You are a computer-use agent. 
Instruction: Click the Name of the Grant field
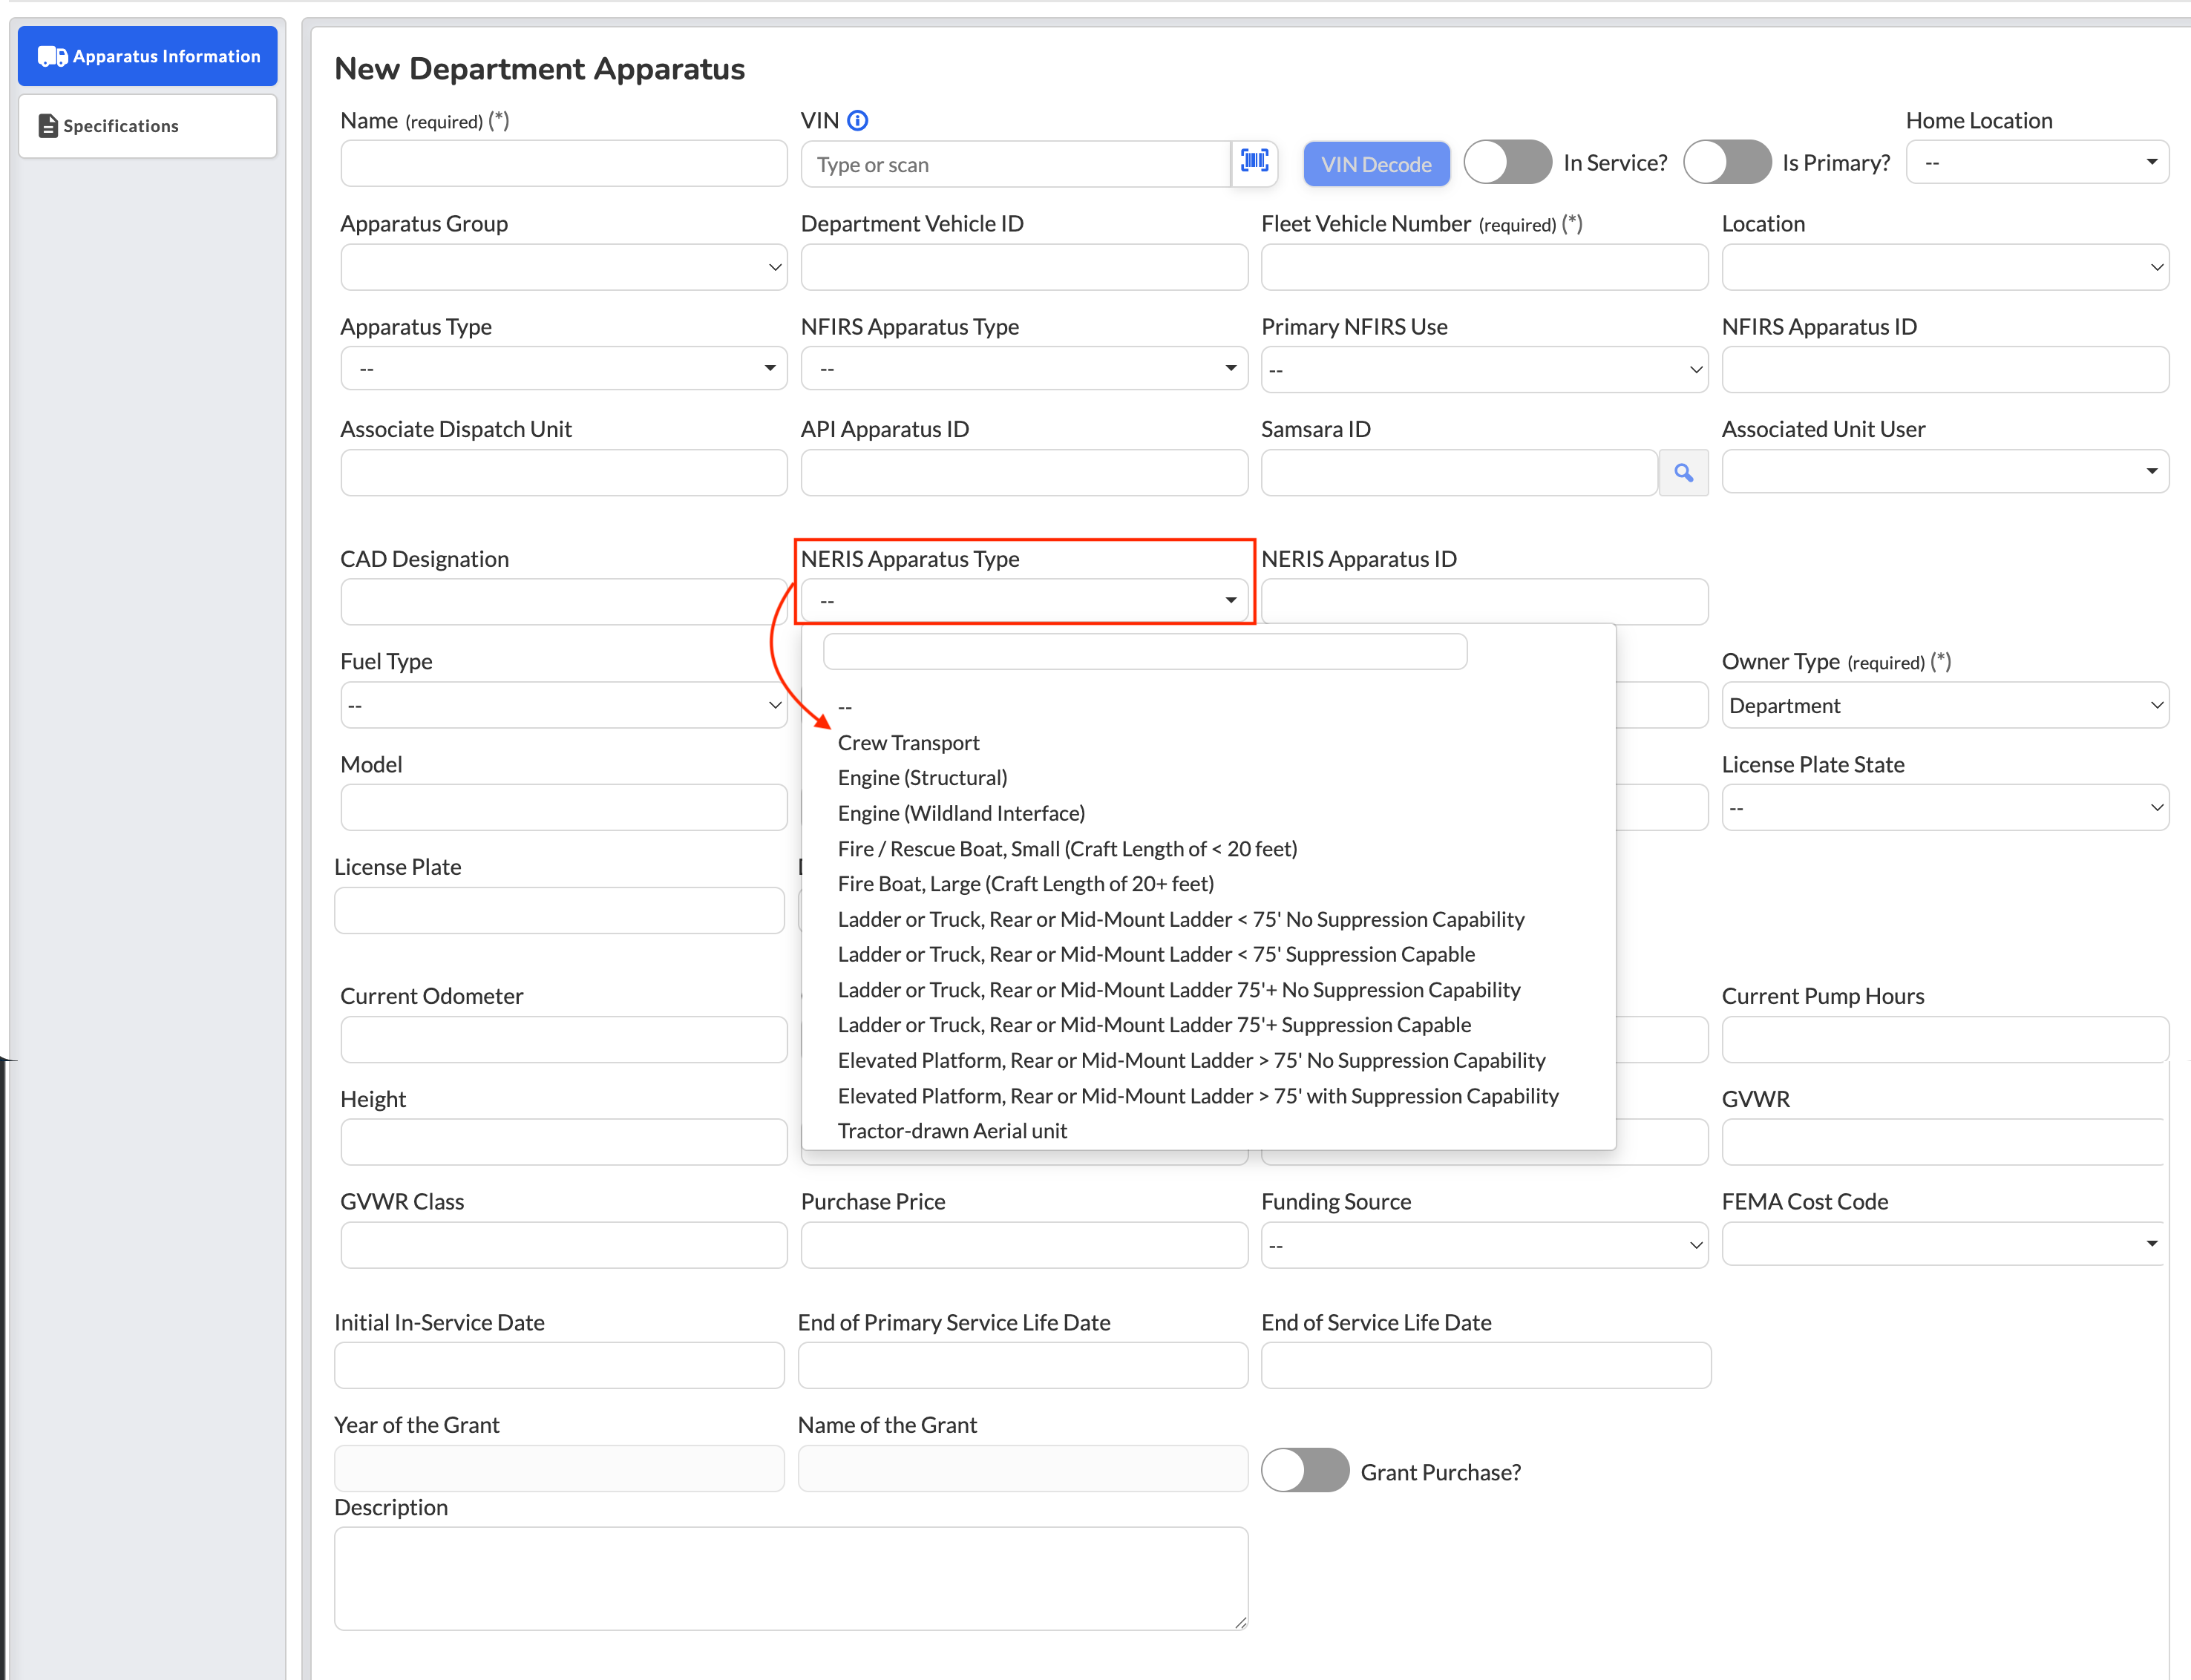tap(1023, 1468)
